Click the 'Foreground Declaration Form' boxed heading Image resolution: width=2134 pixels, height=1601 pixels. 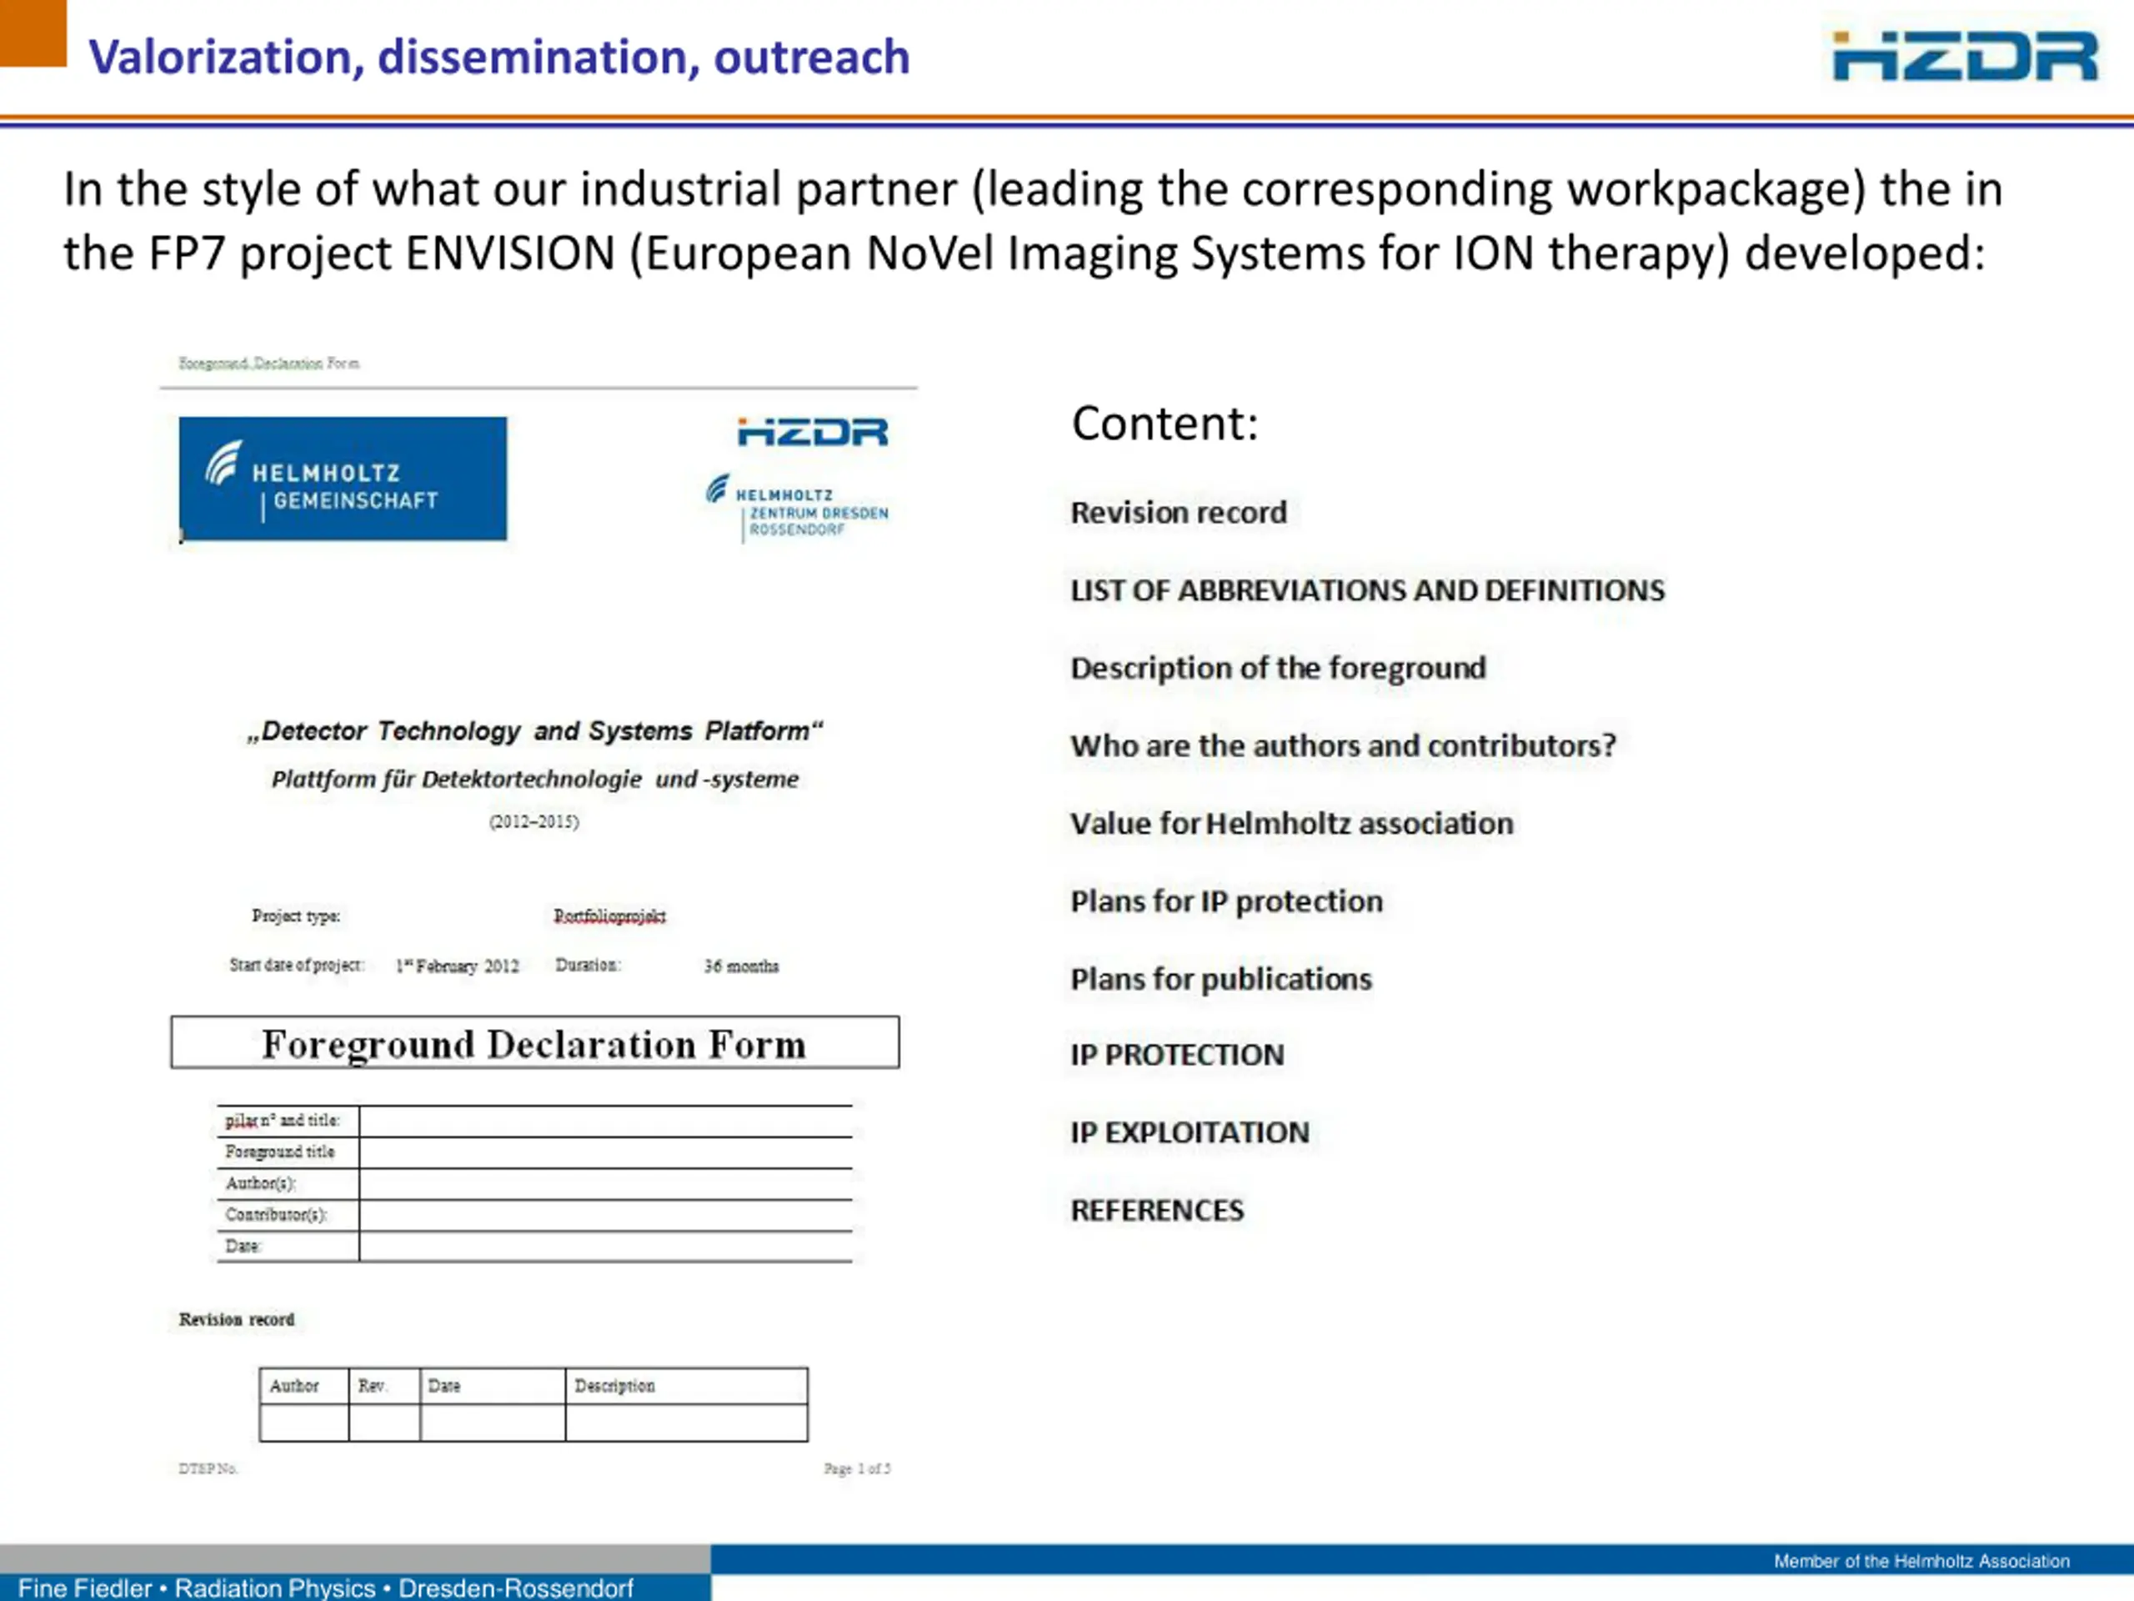click(x=534, y=1042)
